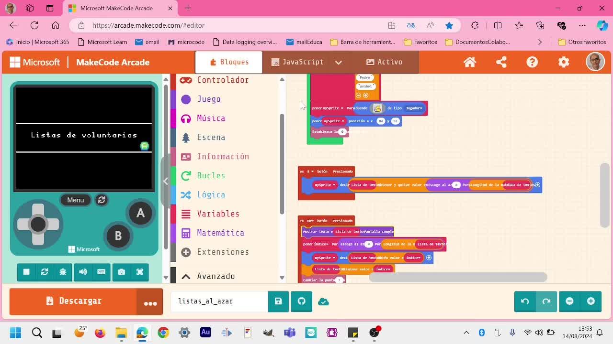This screenshot has width=613, height=344.
Task: Open the help question mark menu
Action: pos(532,62)
